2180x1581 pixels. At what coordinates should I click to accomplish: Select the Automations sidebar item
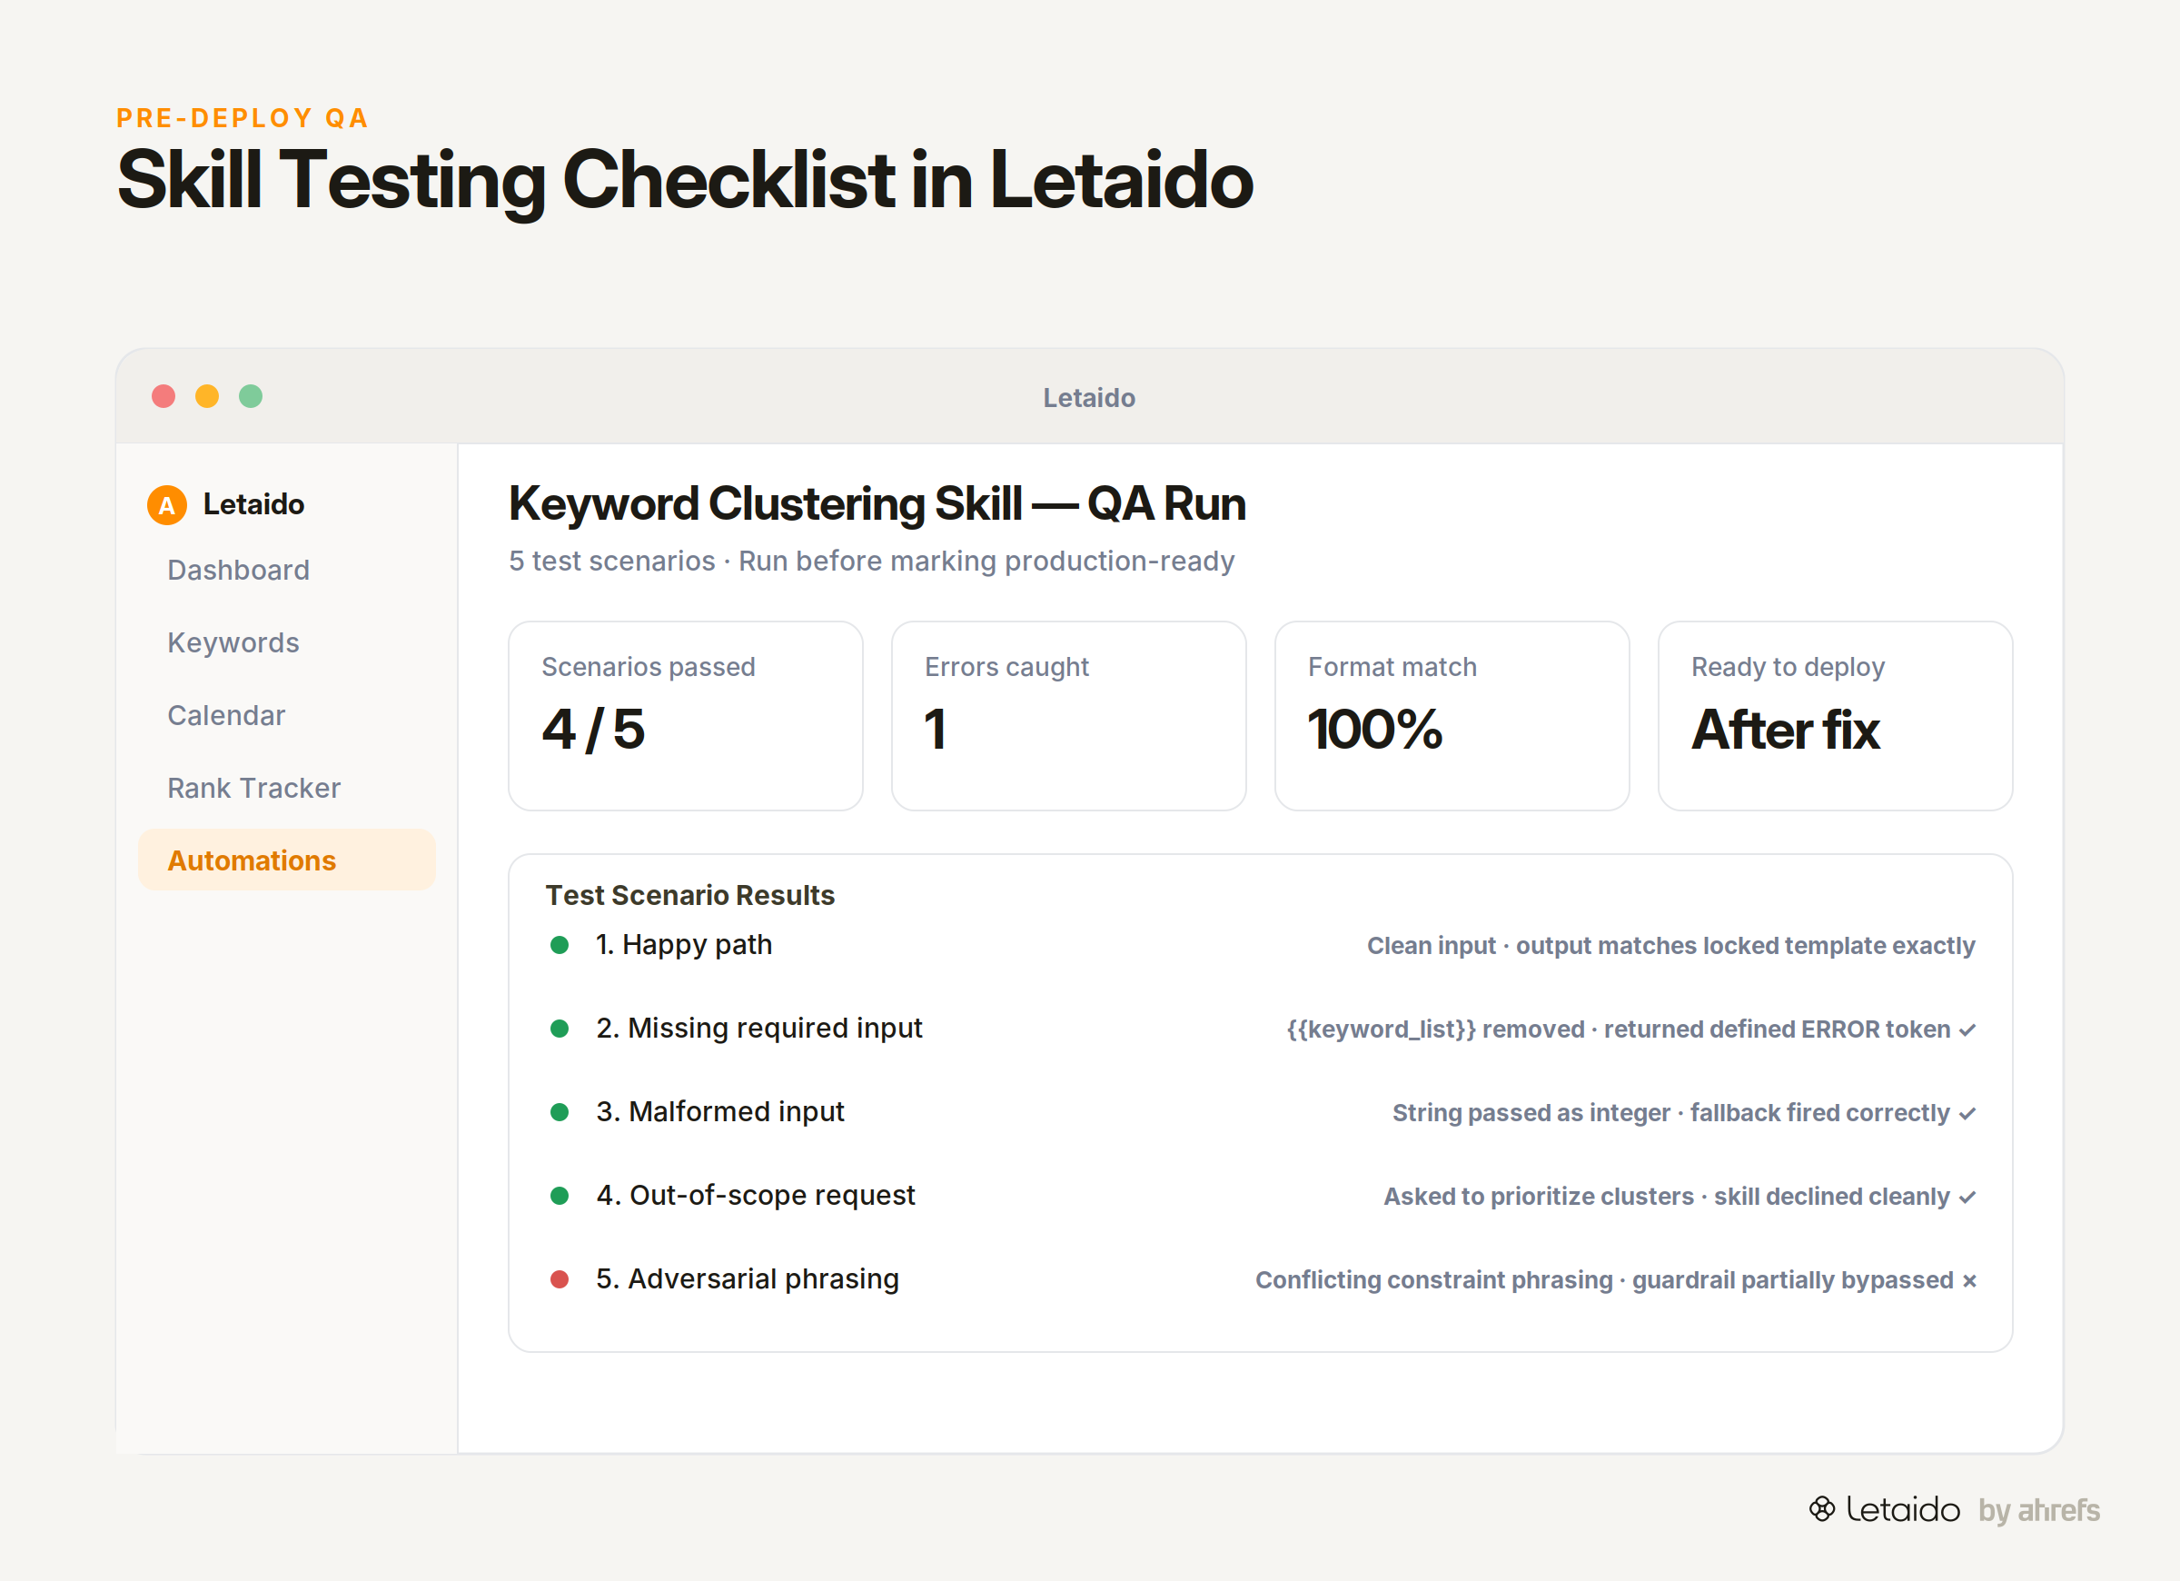(x=287, y=860)
